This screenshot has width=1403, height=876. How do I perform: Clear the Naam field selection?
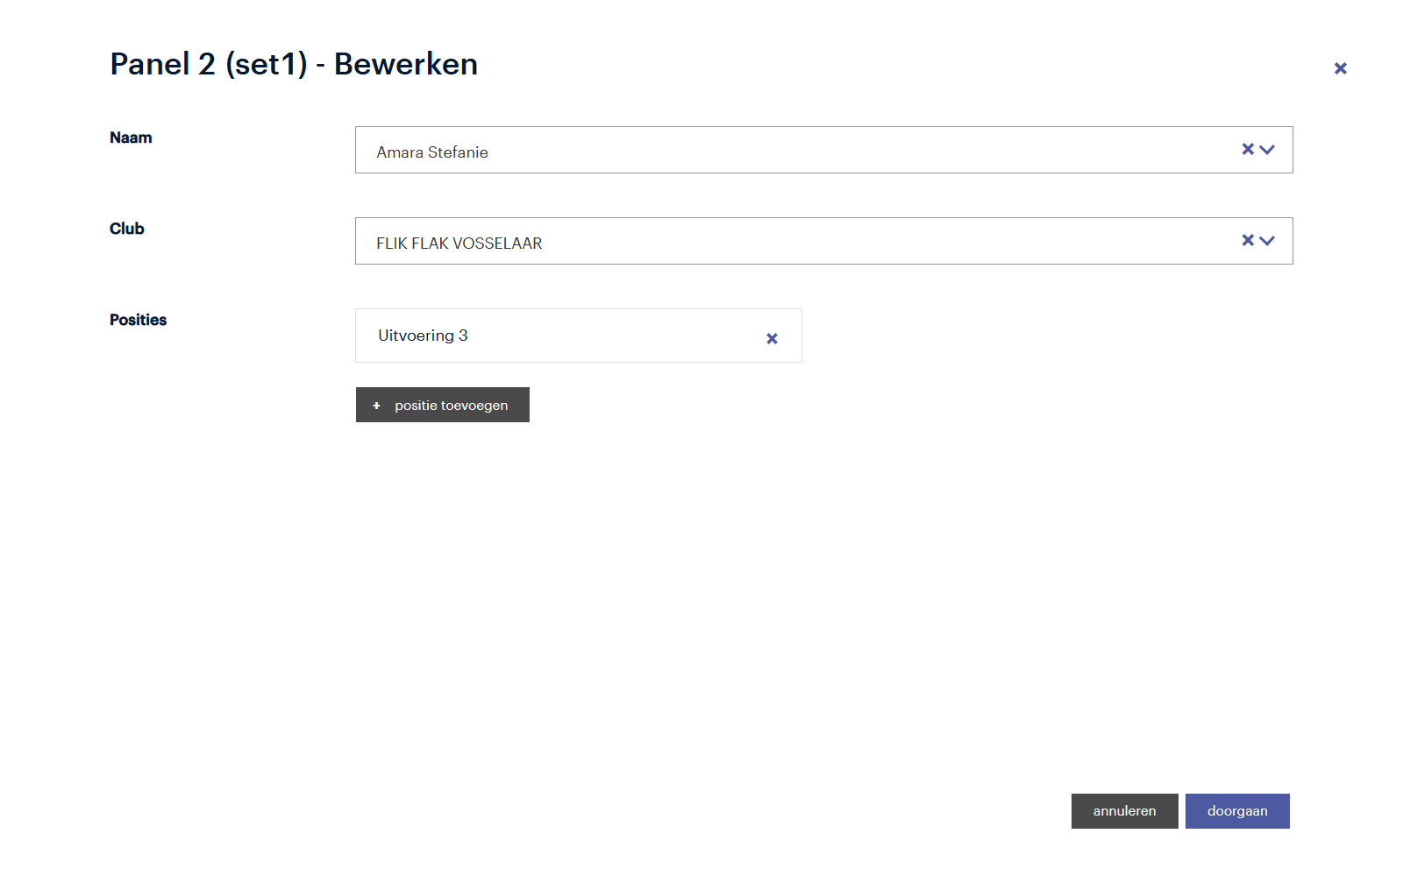pyautogui.click(x=1247, y=150)
